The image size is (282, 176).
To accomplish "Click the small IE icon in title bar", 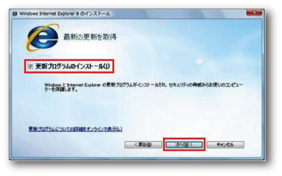I will click(x=15, y=14).
